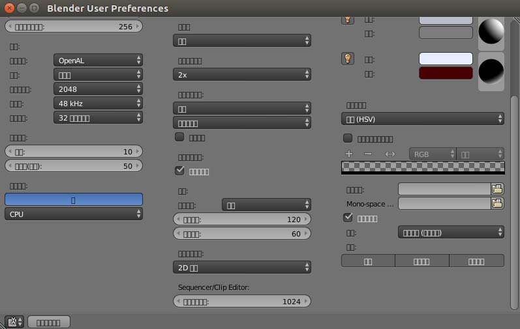Click the dark red color swatch

tap(446, 73)
